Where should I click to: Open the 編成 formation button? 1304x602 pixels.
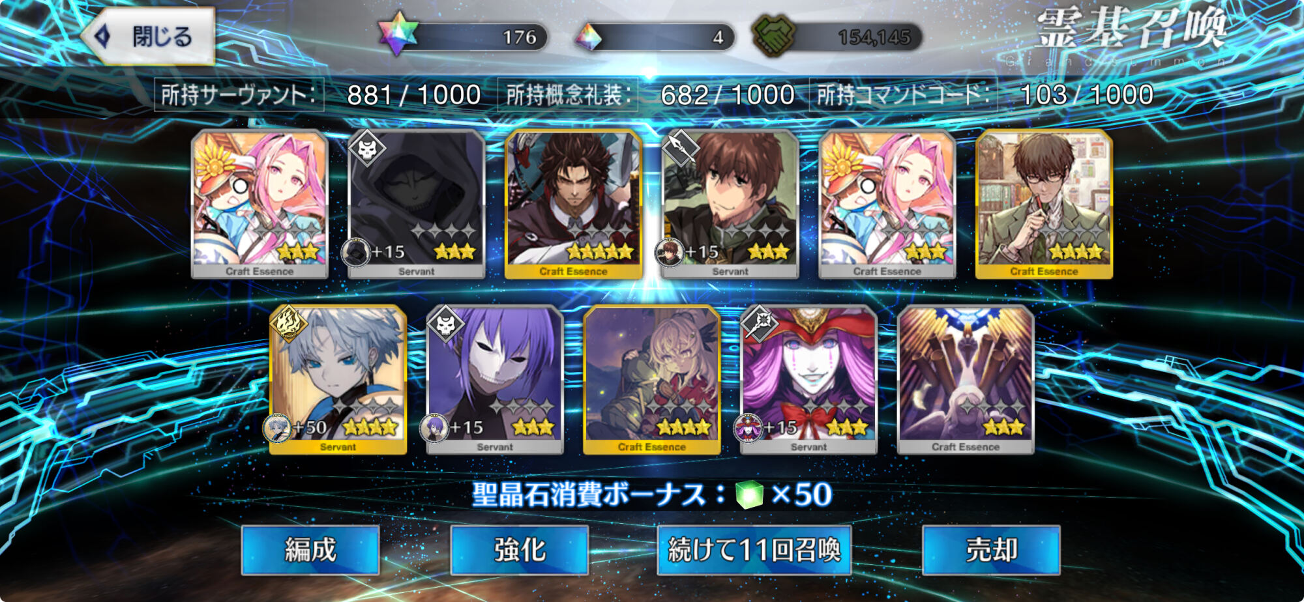click(x=310, y=550)
